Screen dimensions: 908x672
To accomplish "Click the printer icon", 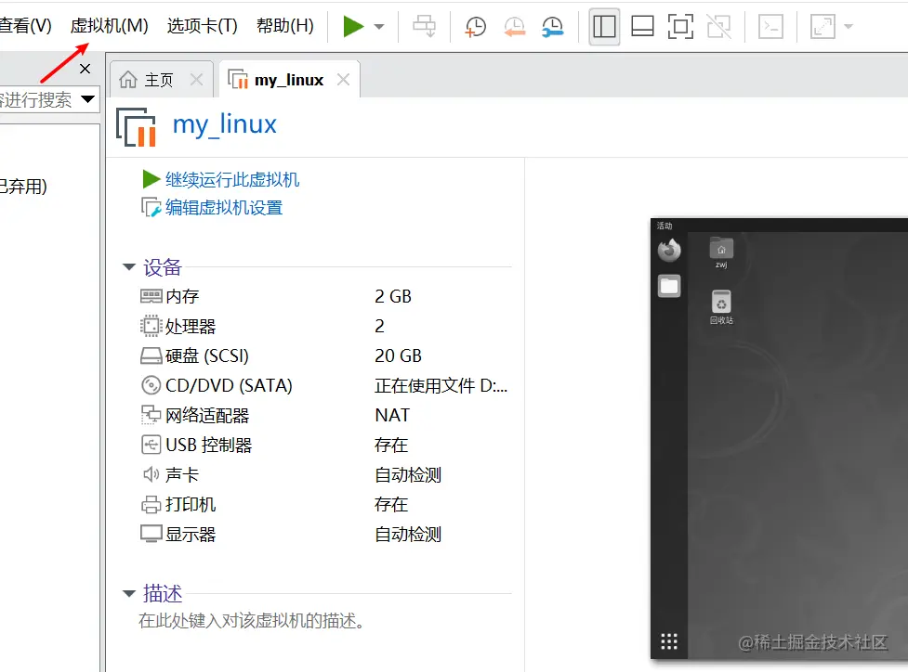I will (151, 505).
